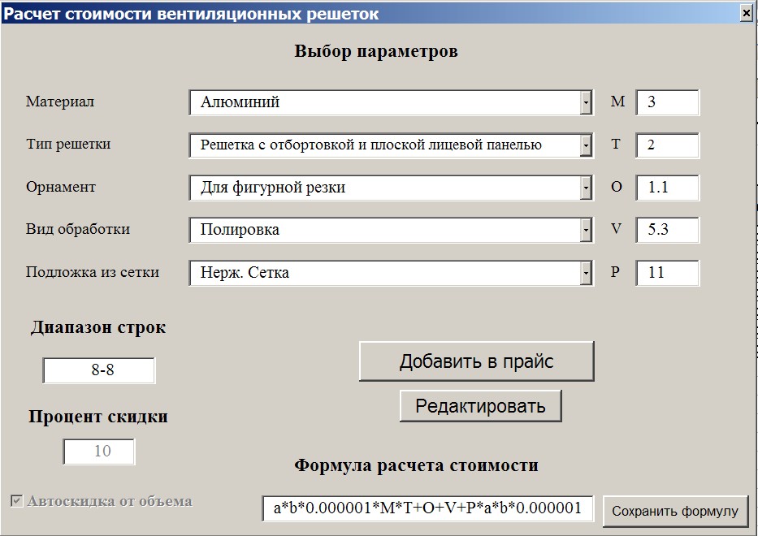Click the Полировка combo box

[391, 230]
